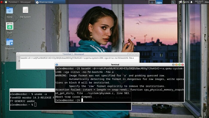
Task: Switch to the first workspace in pager
Action: click(152, 2)
